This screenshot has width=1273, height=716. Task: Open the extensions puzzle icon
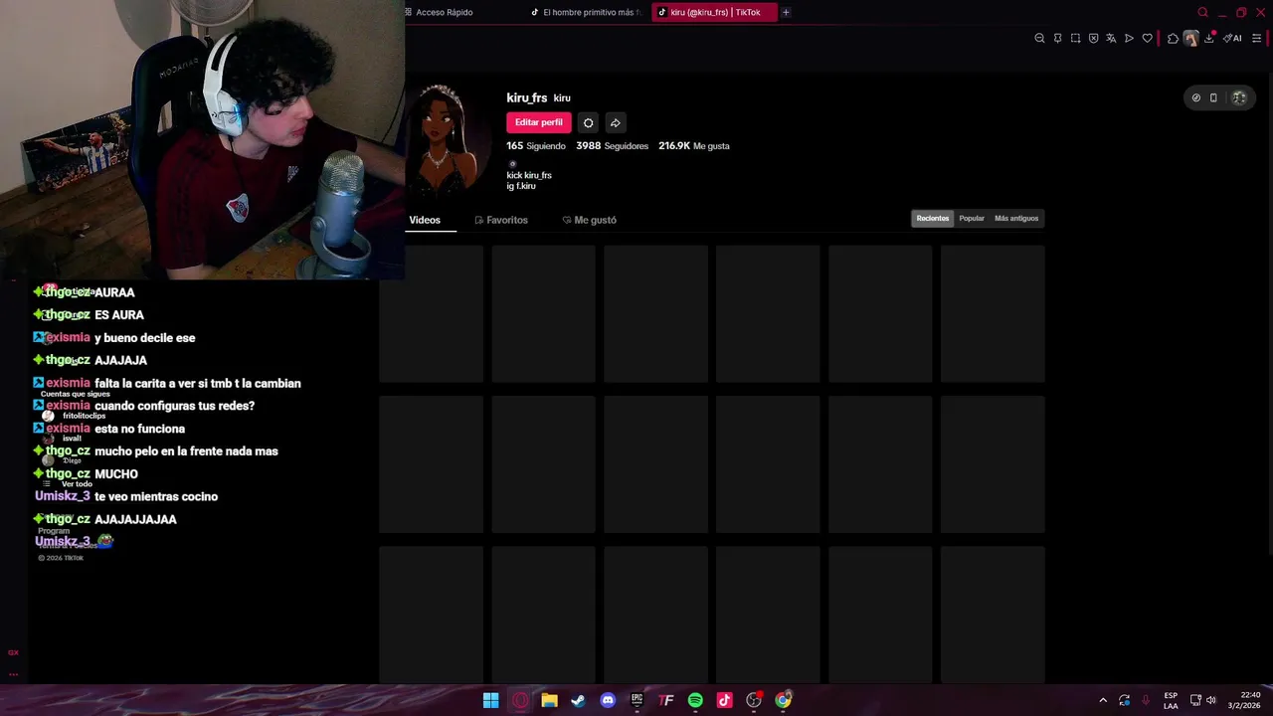pos(1173,39)
